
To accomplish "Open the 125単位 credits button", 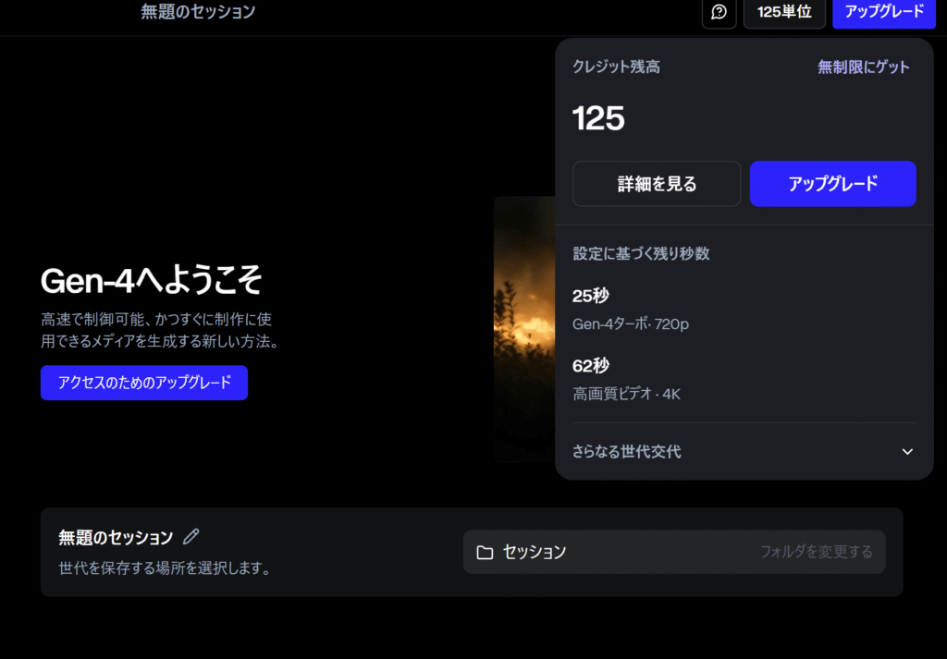I will point(784,12).
